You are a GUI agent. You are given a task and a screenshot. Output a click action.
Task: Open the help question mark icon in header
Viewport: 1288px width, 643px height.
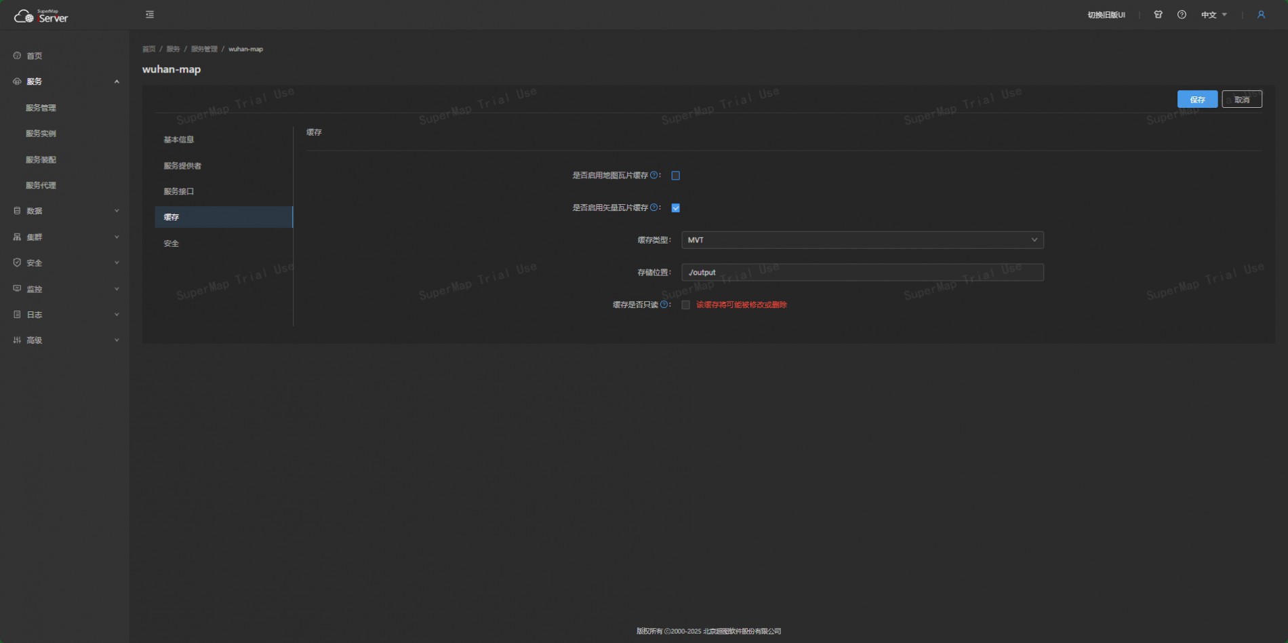tap(1182, 14)
